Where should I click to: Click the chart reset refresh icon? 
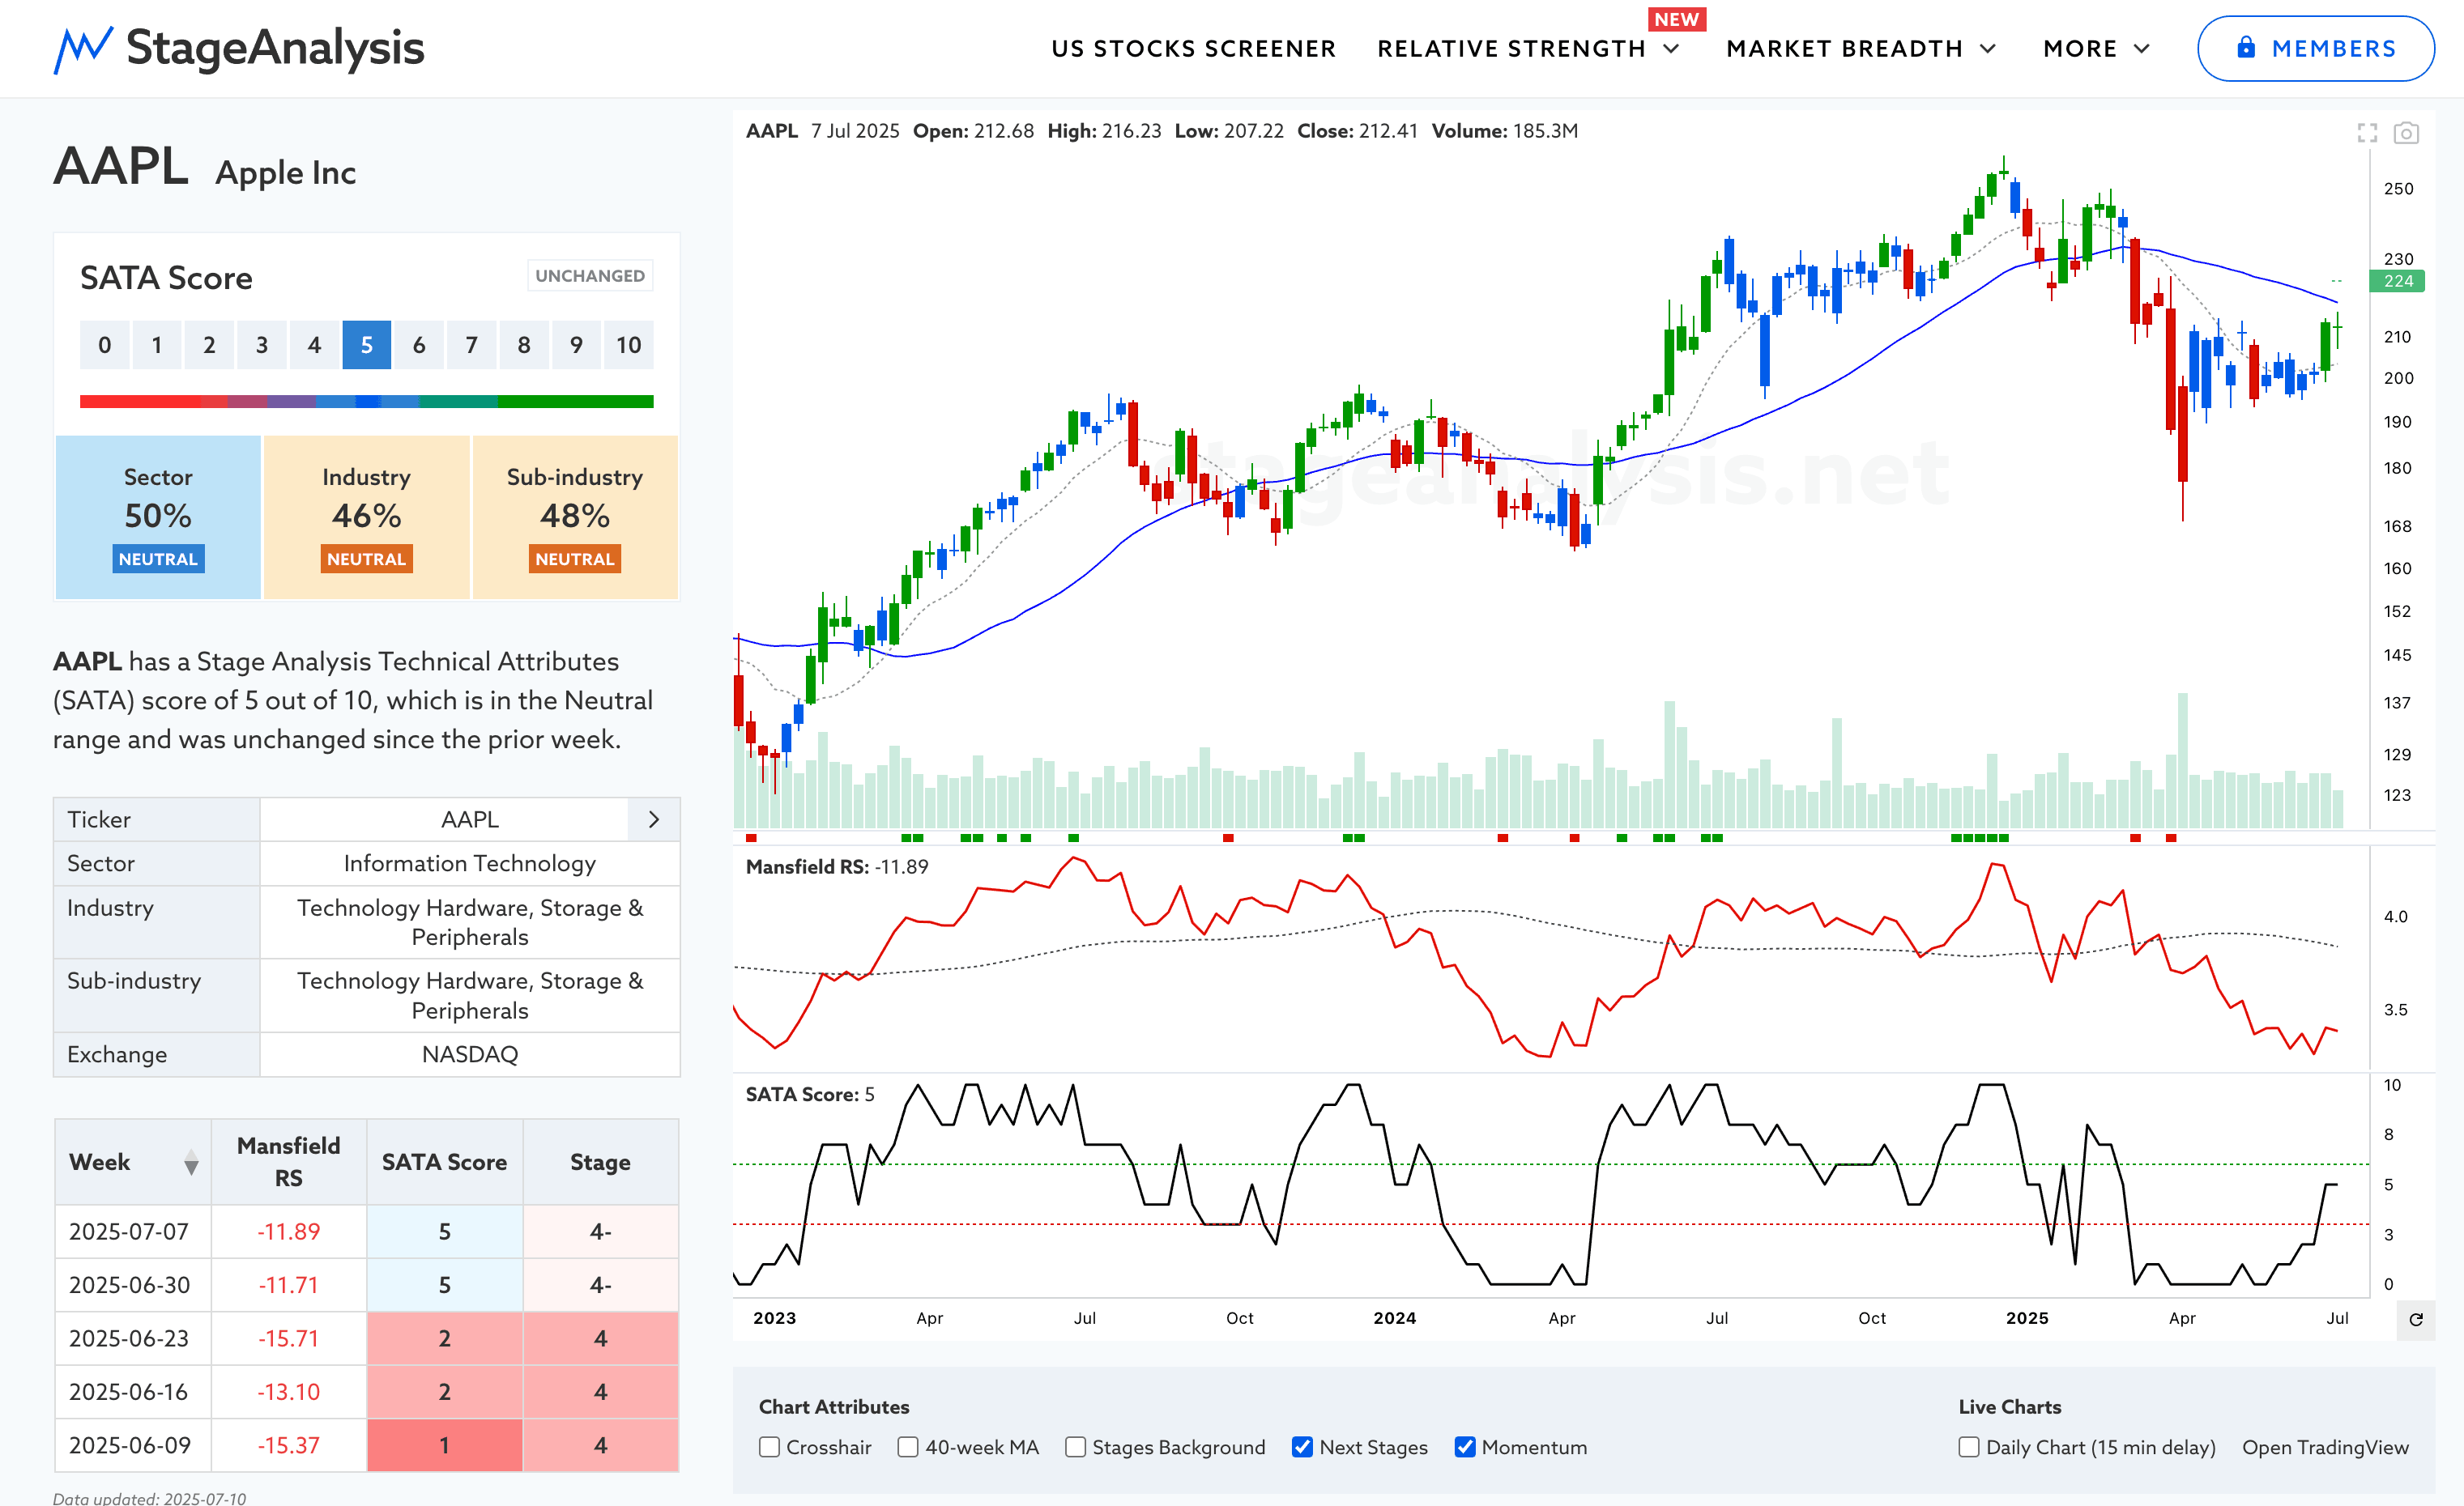[2416, 1319]
